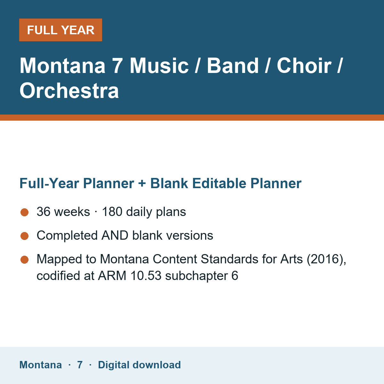Click Mapped to Montana Content Standards text
The image size is (384, 384).
point(191,259)
